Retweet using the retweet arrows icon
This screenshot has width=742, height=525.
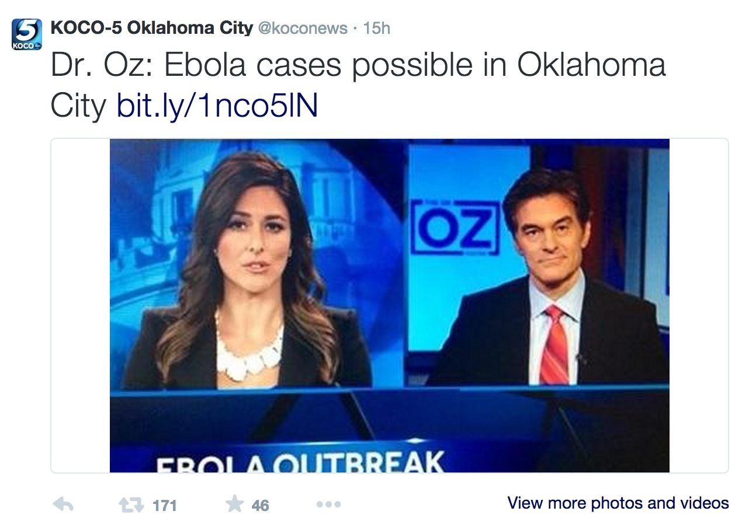point(131,505)
